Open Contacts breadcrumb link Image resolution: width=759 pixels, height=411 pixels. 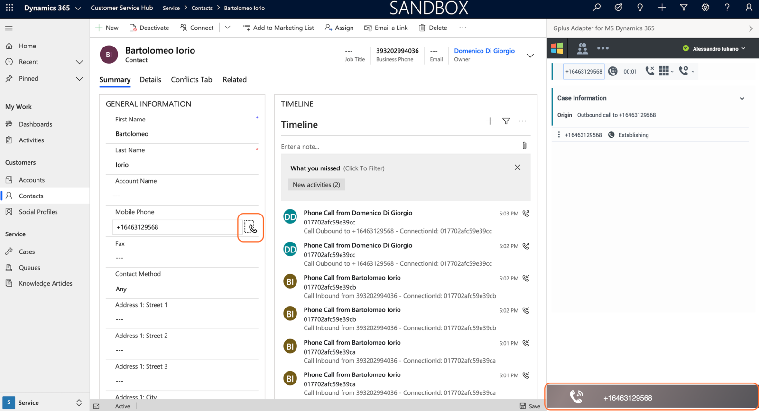pos(202,8)
